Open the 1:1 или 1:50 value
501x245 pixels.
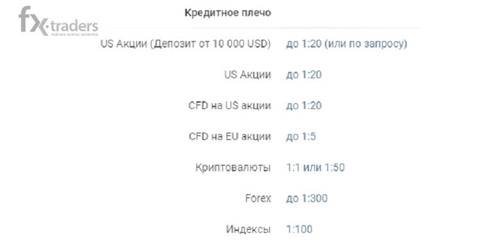click(x=315, y=167)
